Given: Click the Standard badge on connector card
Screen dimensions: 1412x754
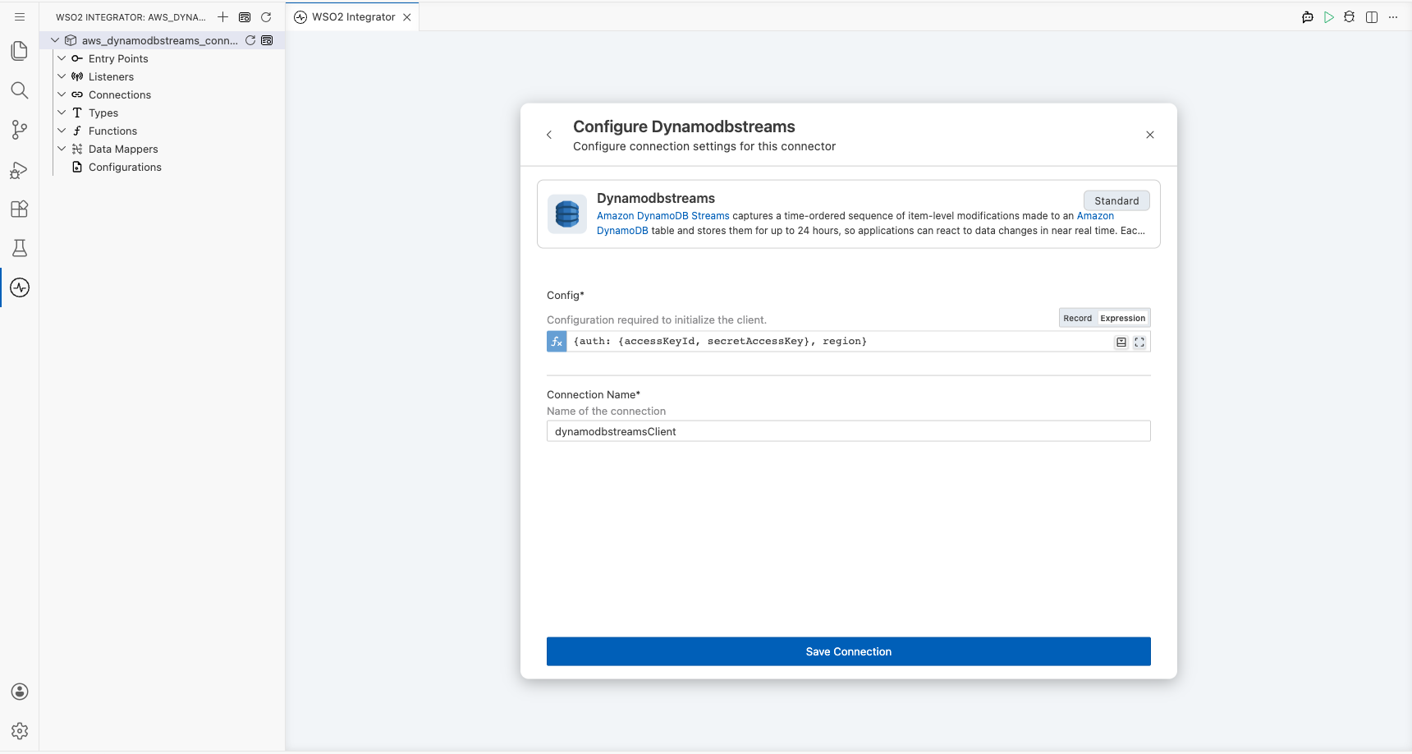Looking at the screenshot, I should (1116, 200).
